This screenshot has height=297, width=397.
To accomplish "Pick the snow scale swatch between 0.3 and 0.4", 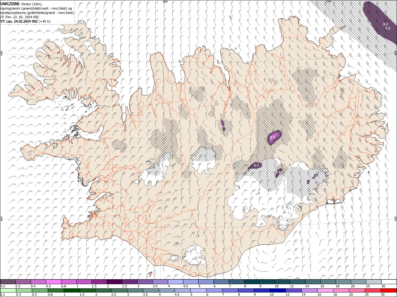I will pos(23,282).
